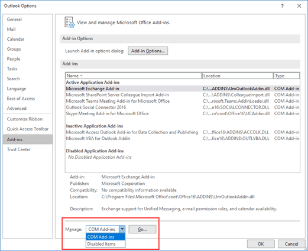Click the Help question mark button
This screenshot has height=251, width=308.
click(x=282, y=6)
